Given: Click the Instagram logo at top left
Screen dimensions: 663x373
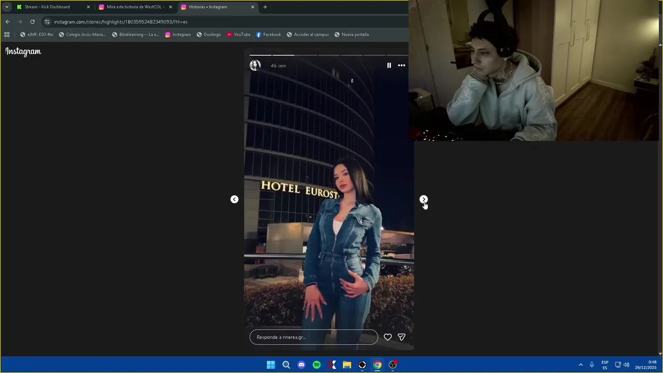Looking at the screenshot, I should tap(23, 51).
